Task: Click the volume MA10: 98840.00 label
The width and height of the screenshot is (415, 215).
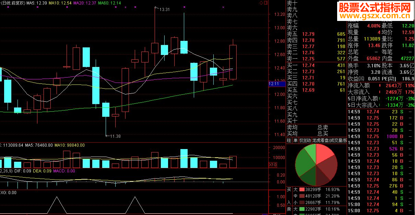Action: click(x=70, y=145)
